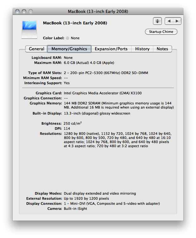This screenshot has width=196, height=238.
Task: Click the Brightness value '250 cd/m²'
Action: coord(73,123)
